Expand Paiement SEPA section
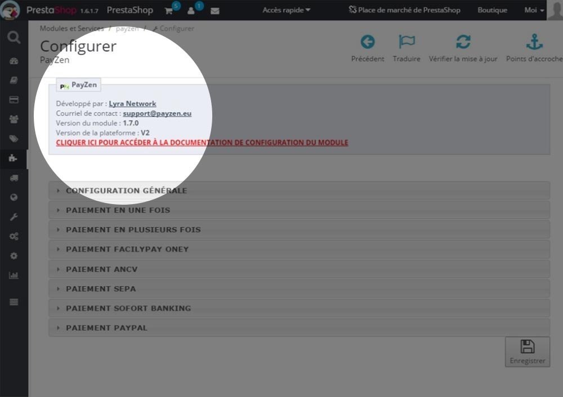563x397 pixels. tap(299, 288)
